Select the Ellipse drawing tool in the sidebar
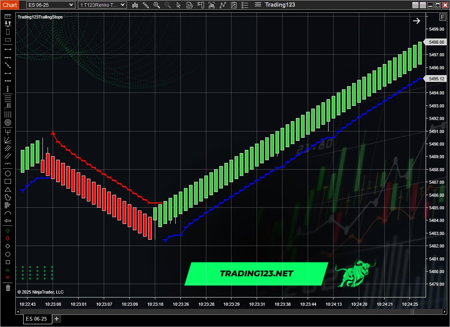450x327 pixels. click(x=7, y=174)
